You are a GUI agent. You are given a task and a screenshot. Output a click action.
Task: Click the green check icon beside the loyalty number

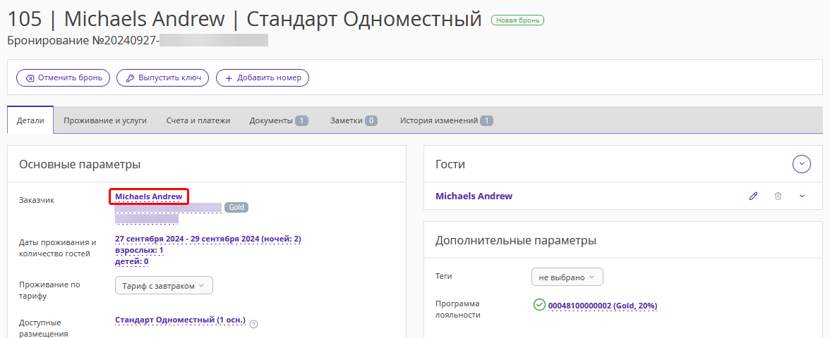(x=539, y=306)
